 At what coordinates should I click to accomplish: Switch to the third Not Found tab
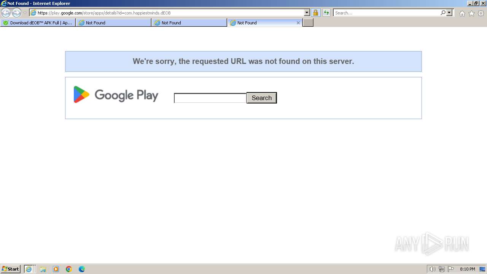[189, 23]
